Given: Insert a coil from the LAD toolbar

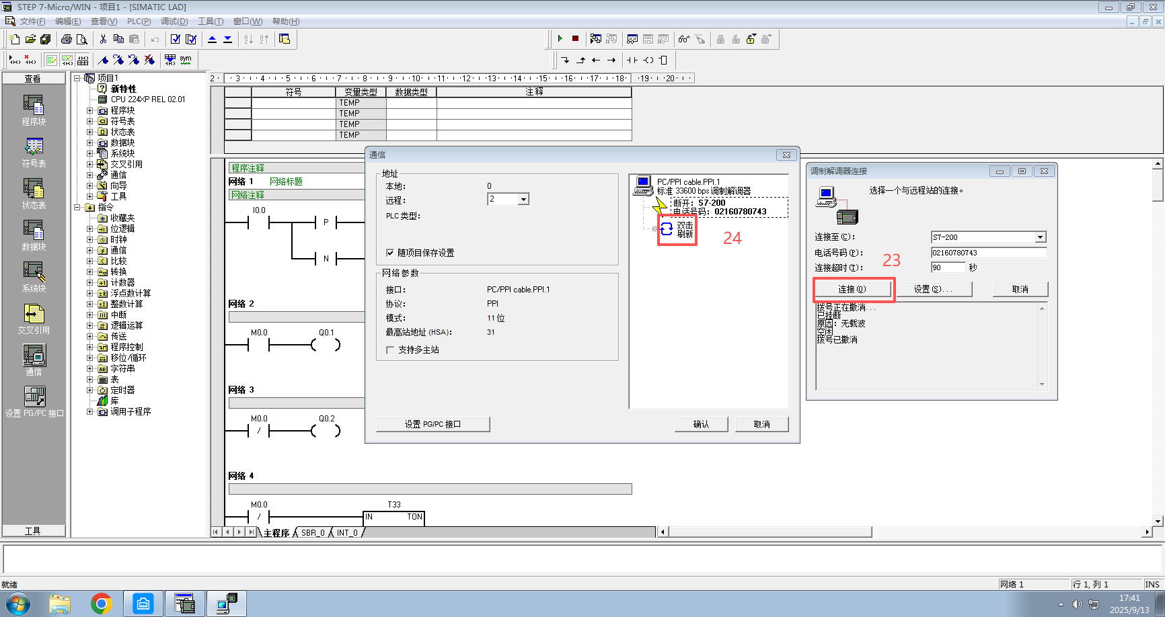Looking at the screenshot, I should click(648, 60).
